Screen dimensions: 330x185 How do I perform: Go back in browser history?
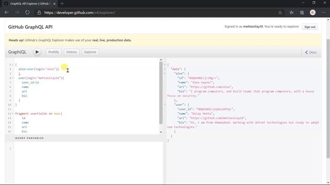point(7,12)
